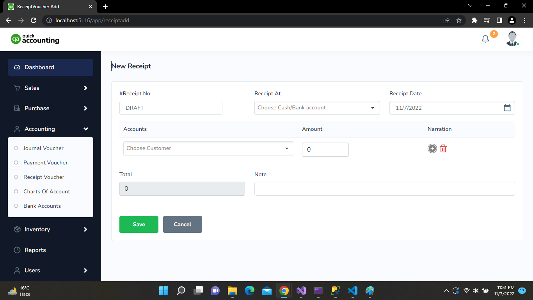This screenshot has height=300, width=533.
Task: Open the user profile avatar
Action: coord(512,39)
